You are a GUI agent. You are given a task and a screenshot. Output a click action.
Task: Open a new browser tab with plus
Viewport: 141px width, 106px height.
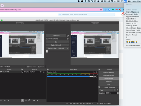tap(2, 5)
